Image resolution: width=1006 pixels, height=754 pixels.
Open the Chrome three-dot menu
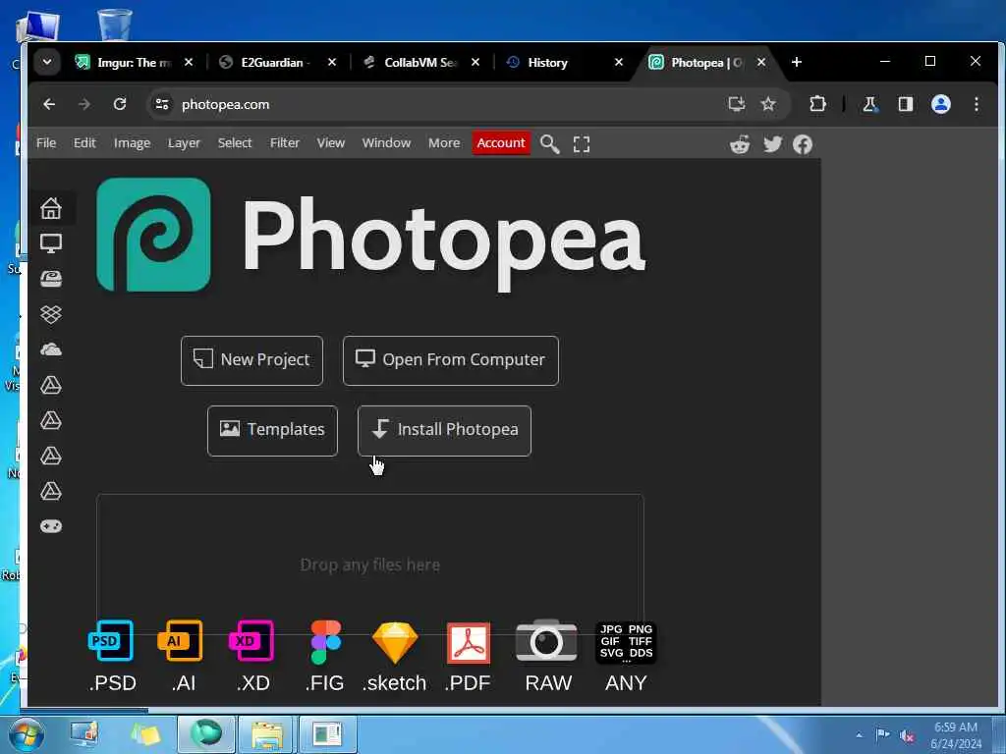[x=977, y=104]
